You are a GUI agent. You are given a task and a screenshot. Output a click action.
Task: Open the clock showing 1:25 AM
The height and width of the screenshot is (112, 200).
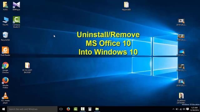[x=194, y=109]
